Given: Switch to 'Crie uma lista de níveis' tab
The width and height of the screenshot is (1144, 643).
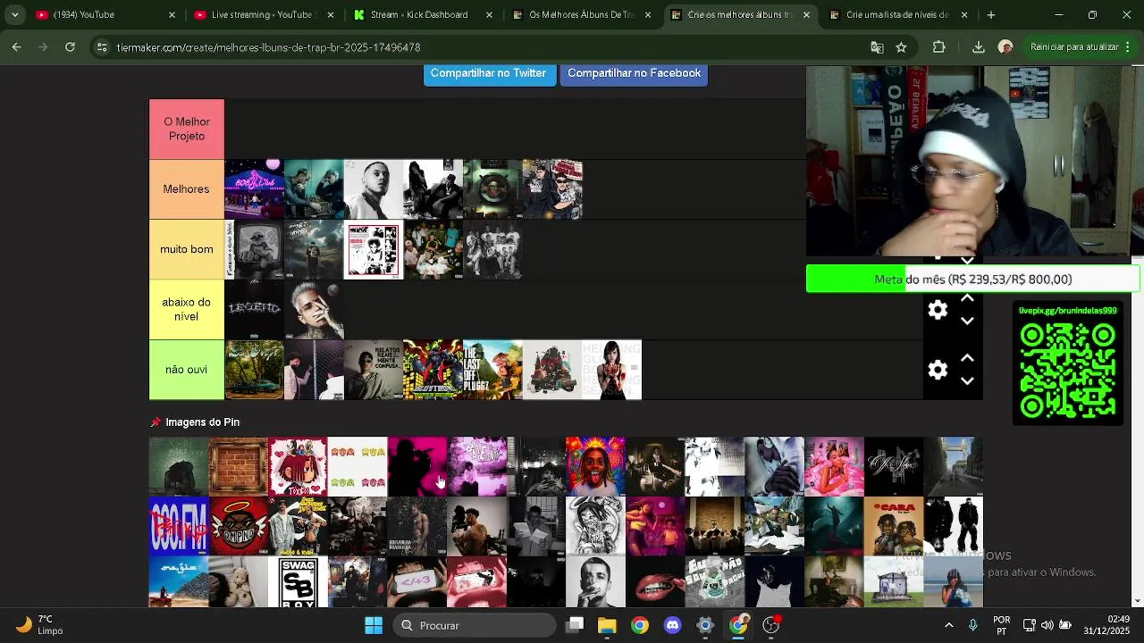Looking at the screenshot, I should click(897, 15).
